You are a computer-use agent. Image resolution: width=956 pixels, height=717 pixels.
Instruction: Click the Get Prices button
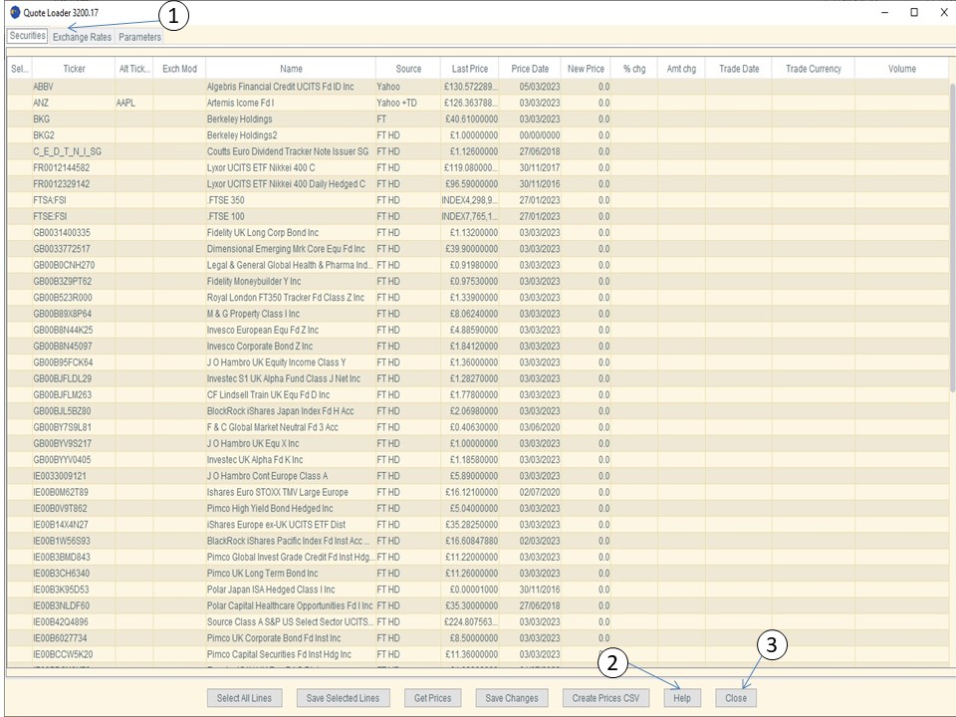(433, 698)
